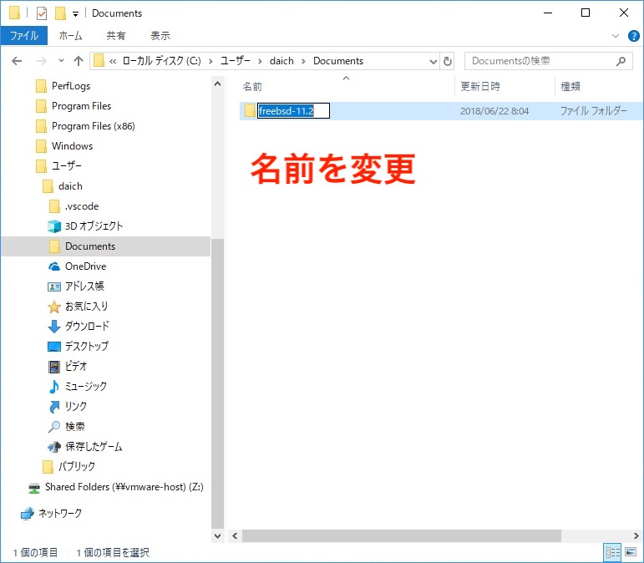Viewport: 644px width, 563px height.
Task: Click the リンク shortcut icon
Action: tap(53, 407)
